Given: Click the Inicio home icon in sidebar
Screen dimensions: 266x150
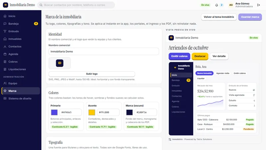Looking at the screenshot, I should 5,16.
